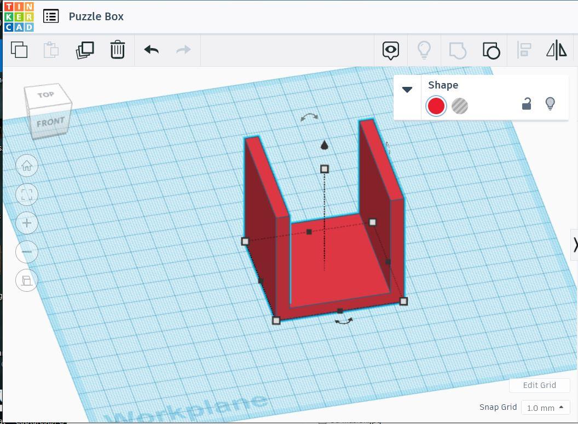Choose the red Solid color swatch

tap(436, 106)
